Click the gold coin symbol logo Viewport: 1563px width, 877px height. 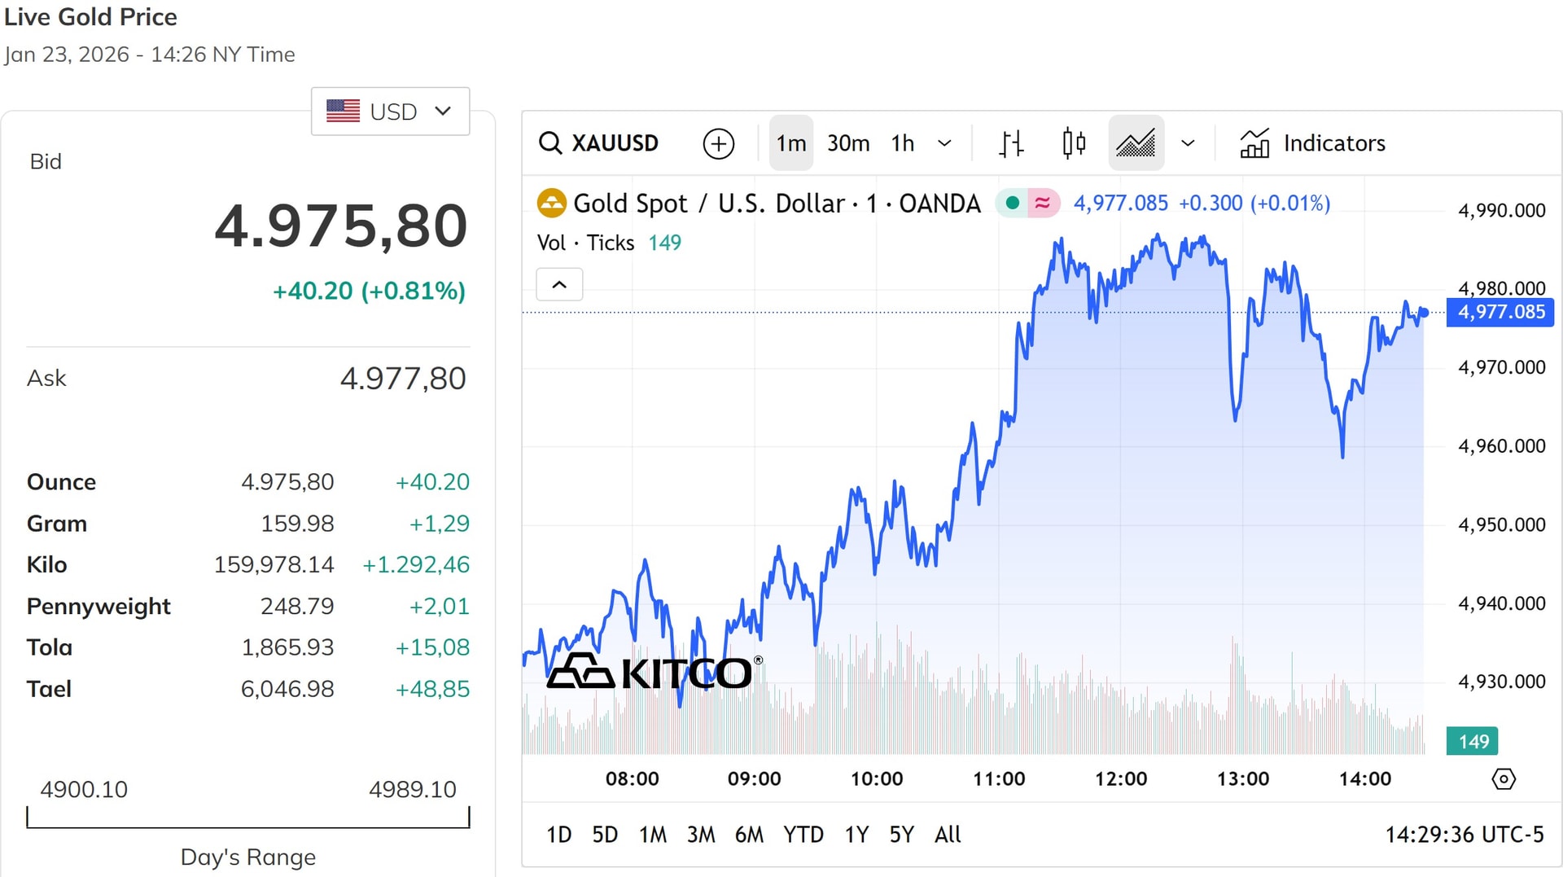click(551, 203)
